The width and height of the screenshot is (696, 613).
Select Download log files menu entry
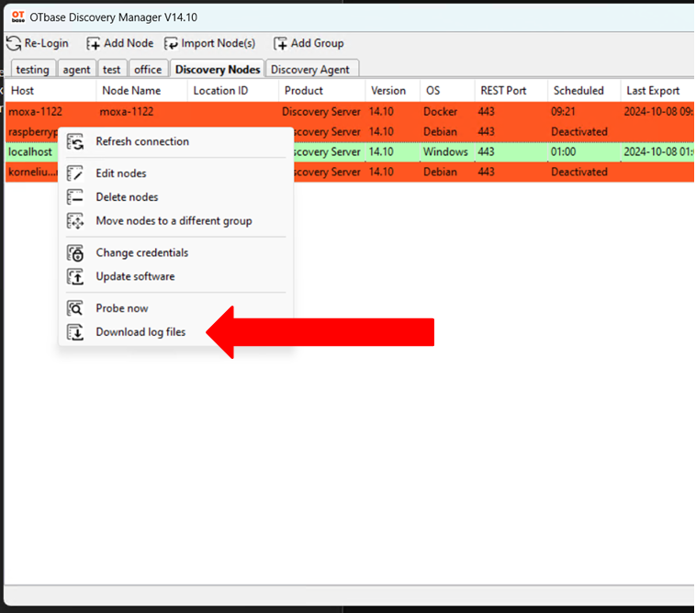pos(175,332)
